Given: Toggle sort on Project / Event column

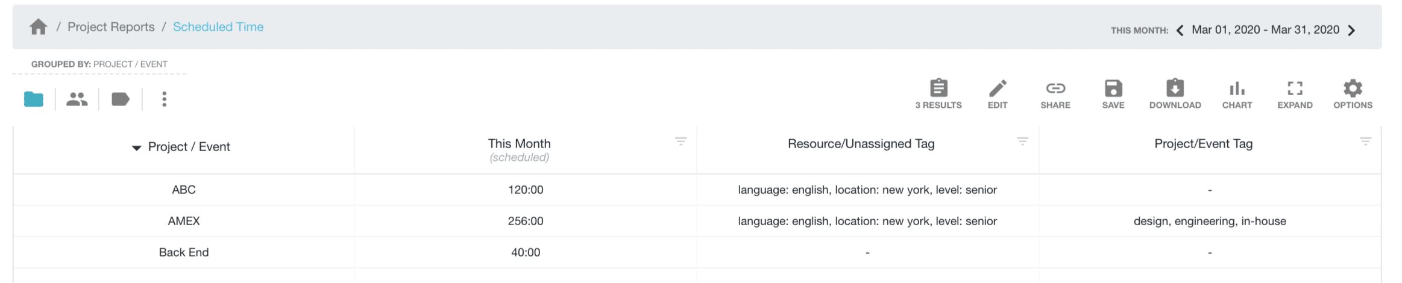Looking at the screenshot, I should [x=181, y=147].
